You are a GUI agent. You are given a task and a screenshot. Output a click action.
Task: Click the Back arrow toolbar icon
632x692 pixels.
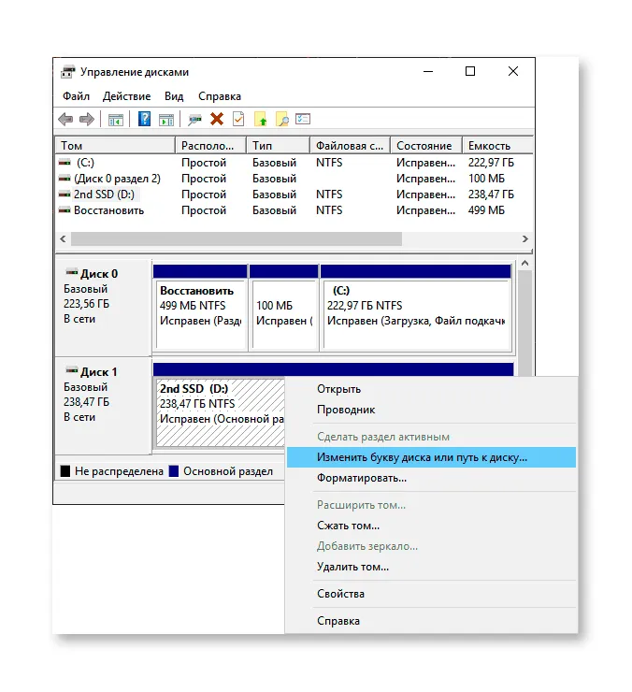coord(65,119)
